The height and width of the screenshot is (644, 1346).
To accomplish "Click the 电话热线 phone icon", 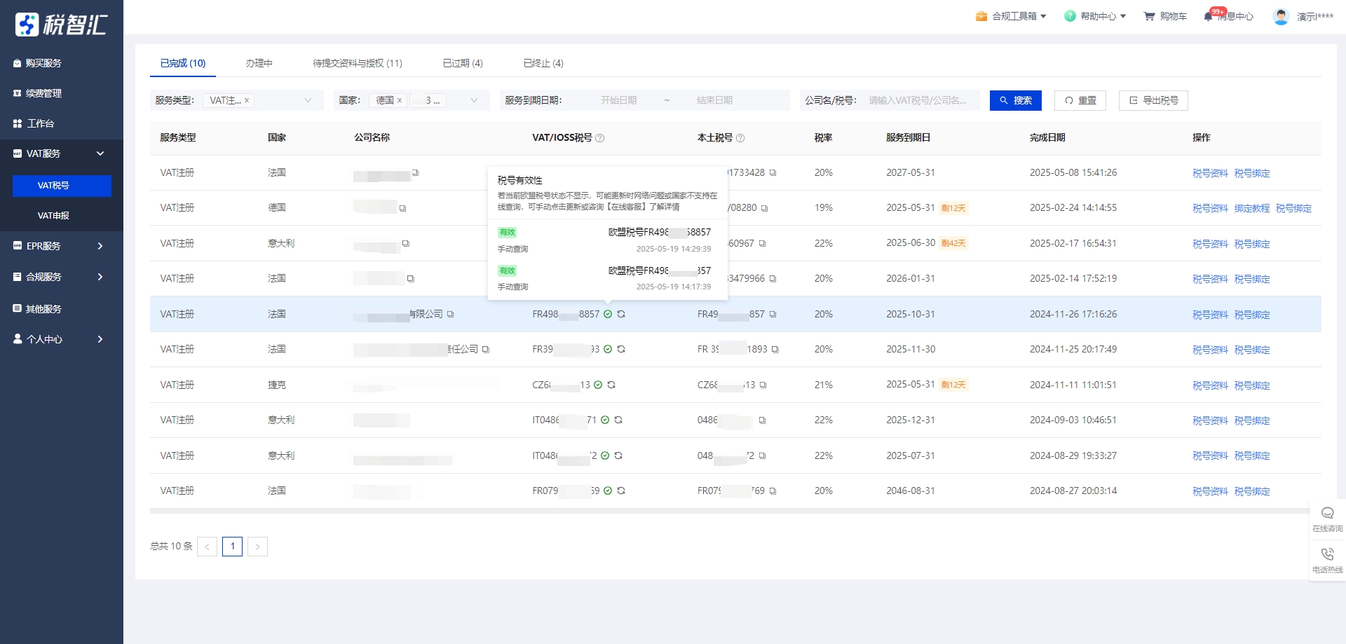I will tap(1327, 555).
